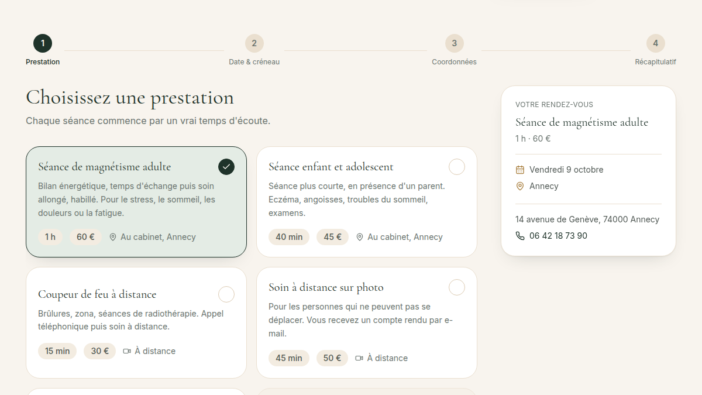Screen dimensions: 702x395
Task: Click the calendar icon next to Vendredi 9 octobre
Action: [520, 170]
